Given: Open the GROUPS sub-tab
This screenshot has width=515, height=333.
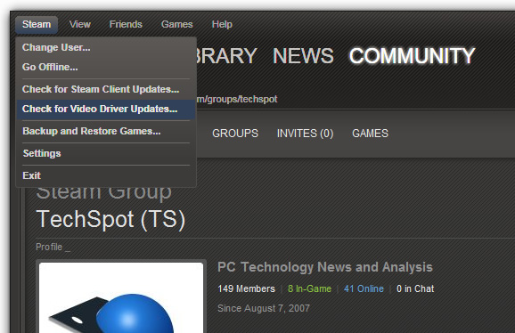Looking at the screenshot, I should pos(235,134).
